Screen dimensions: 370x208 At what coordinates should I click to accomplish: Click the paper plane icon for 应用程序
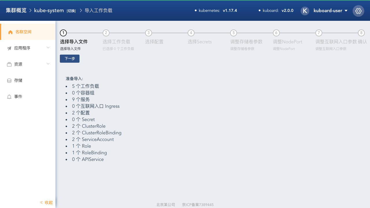[x=9, y=48]
